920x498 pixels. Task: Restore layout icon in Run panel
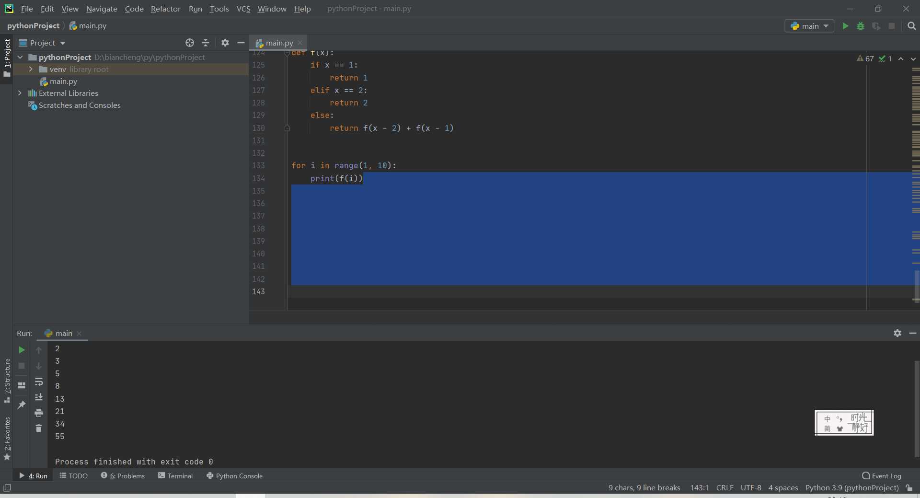pos(22,385)
